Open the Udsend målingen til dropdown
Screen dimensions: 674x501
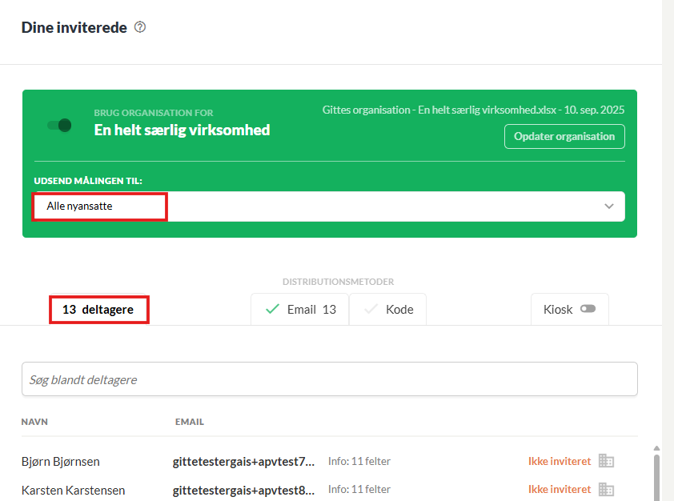pos(329,206)
